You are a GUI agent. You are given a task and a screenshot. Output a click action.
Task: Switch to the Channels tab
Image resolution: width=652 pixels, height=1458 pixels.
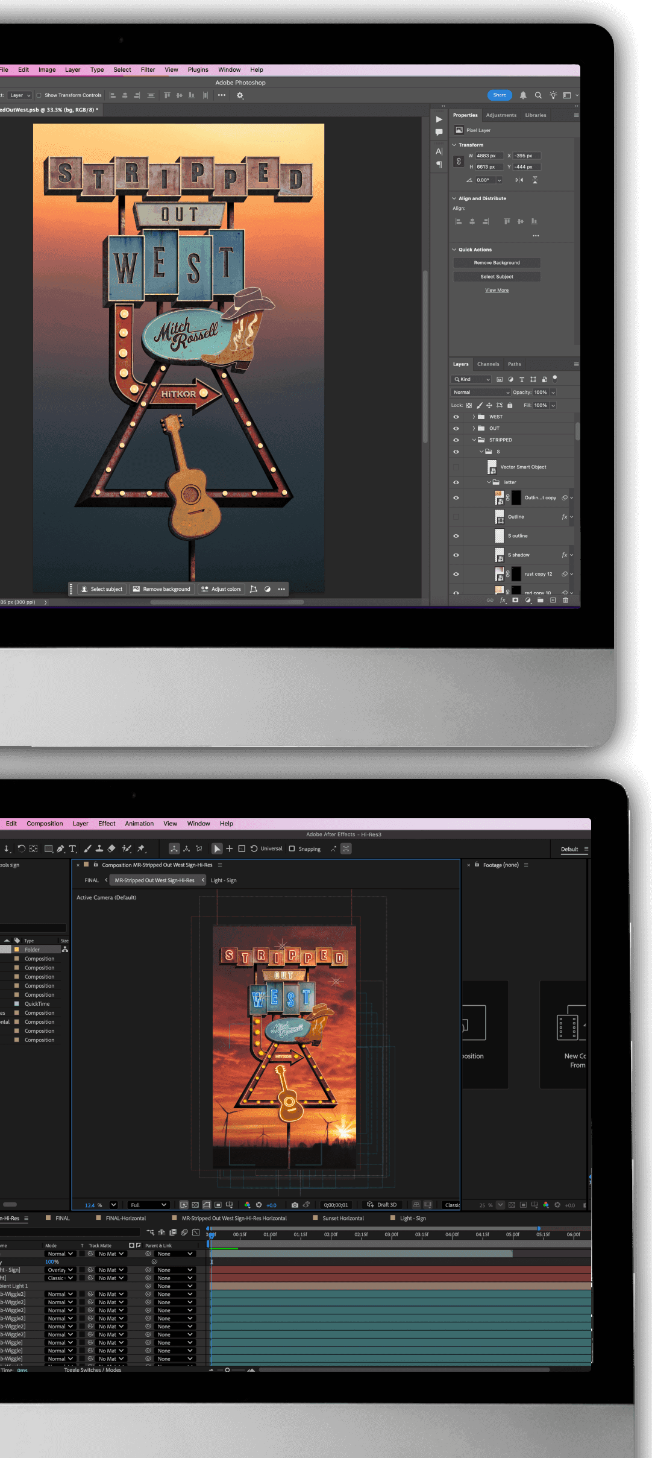pyautogui.click(x=488, y=364)
